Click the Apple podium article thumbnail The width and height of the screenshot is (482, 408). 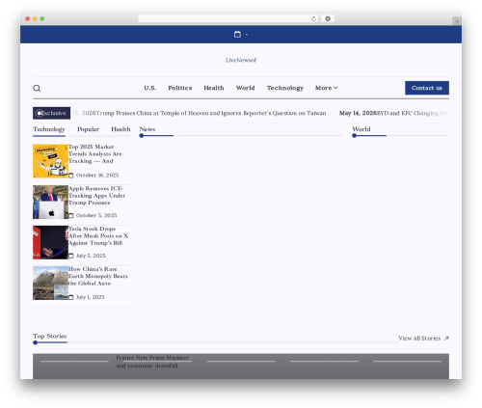(x=50, y=202)
